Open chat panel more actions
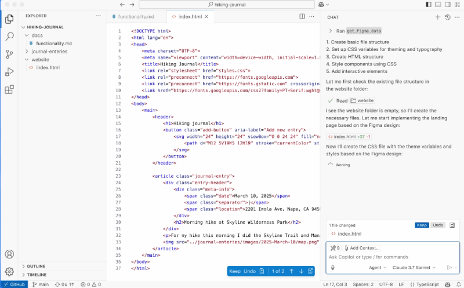 458,17
